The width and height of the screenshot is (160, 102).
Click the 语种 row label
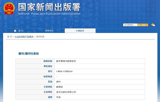pos(50,97)
